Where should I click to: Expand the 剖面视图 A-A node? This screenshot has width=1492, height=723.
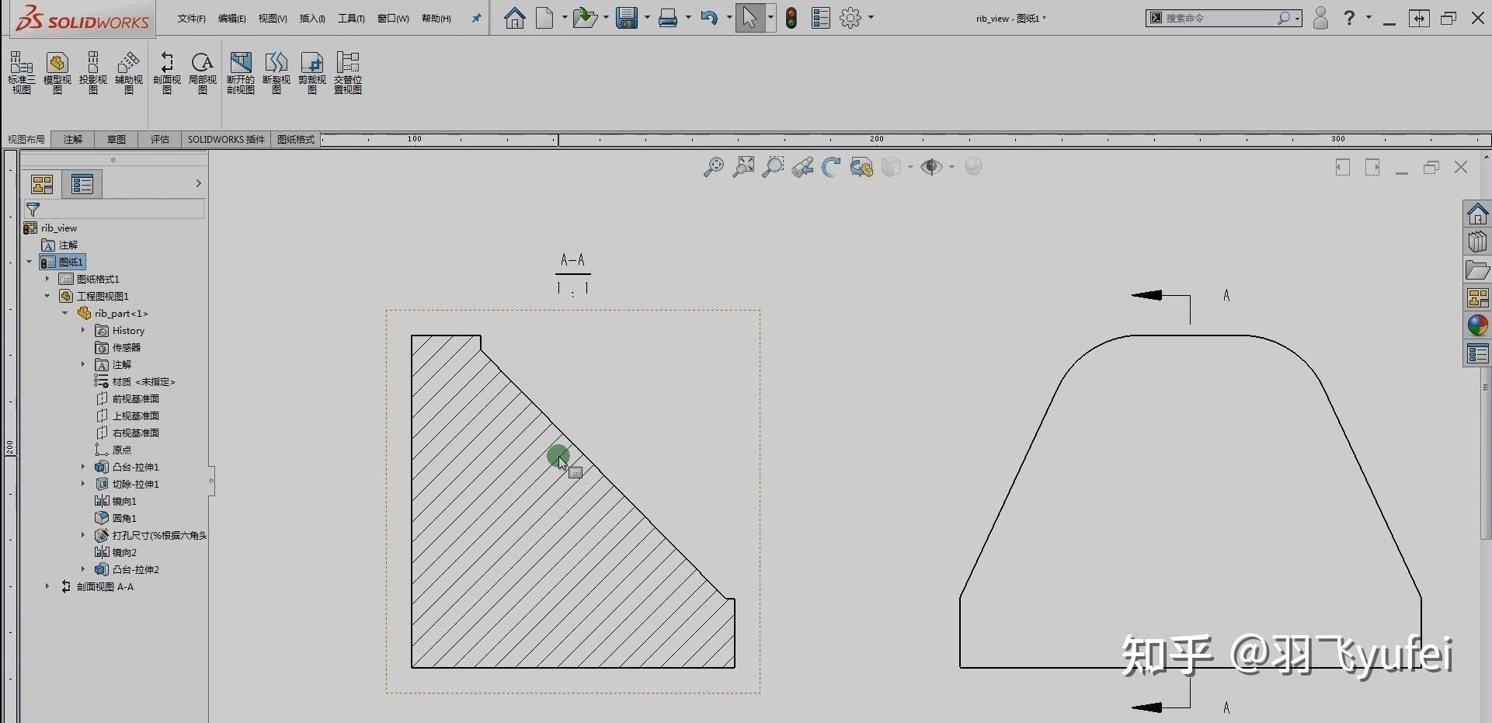47,586
